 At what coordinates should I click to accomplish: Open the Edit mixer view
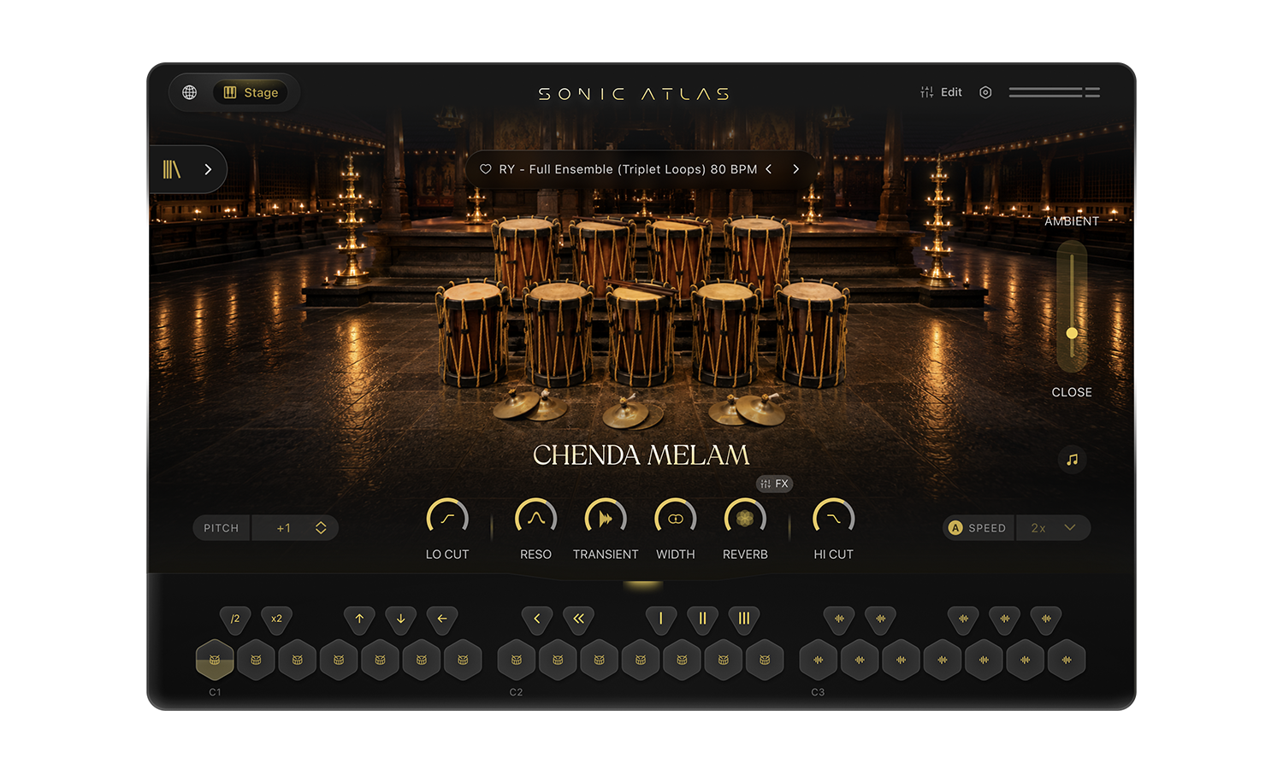coord(941,92)
